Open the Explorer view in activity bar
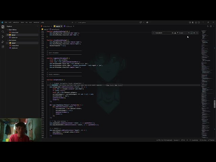Screen dimensions: 216x162 coord(3,27)
